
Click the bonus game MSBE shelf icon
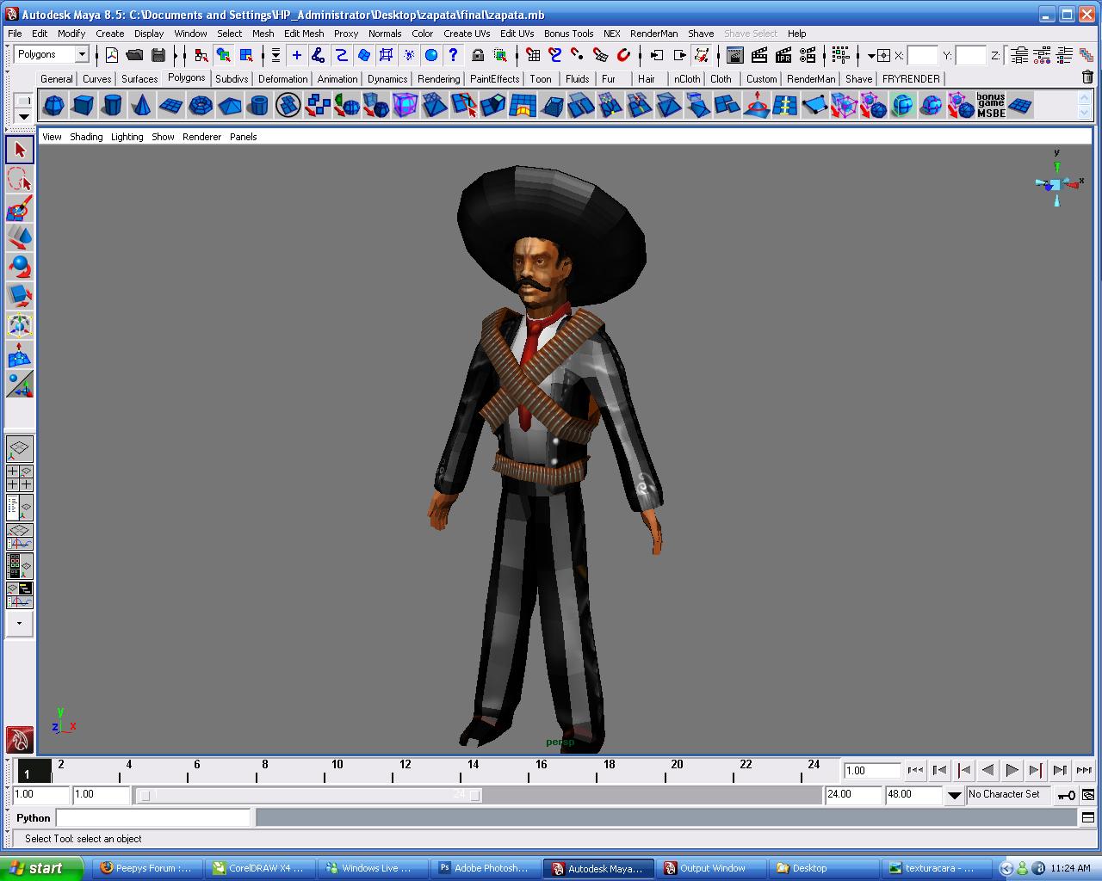pyautogui.click(x=990, y=106)
